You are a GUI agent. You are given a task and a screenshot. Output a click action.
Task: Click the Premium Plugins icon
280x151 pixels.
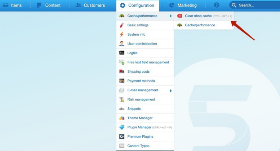pos(122,136)
